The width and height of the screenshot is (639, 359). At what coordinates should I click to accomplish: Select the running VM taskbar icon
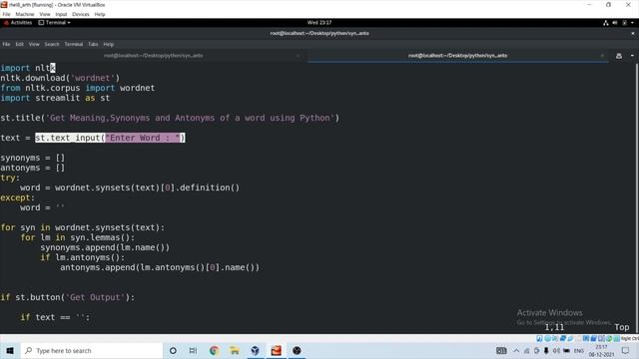pyautogui.click(x=276, y=350)
